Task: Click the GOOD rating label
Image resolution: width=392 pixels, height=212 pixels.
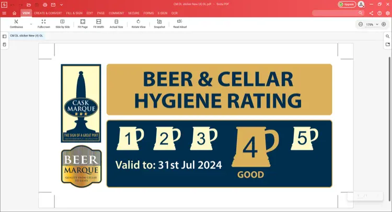Action: click(x=250, y=175)
